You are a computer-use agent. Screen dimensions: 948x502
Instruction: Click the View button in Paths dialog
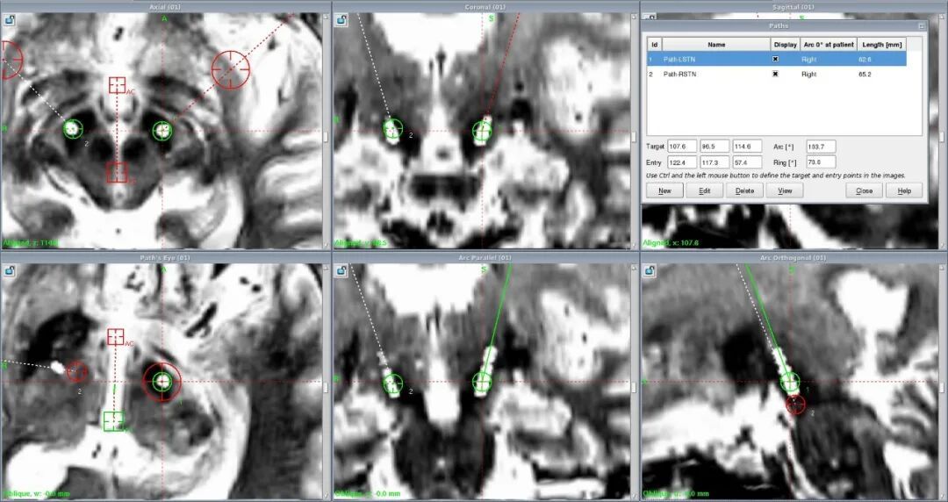click(x=784, y=190)
